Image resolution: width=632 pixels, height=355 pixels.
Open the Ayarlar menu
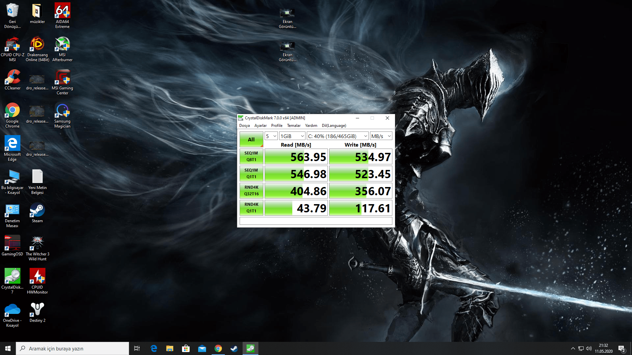pyautogui.click(x=260, y=126)
